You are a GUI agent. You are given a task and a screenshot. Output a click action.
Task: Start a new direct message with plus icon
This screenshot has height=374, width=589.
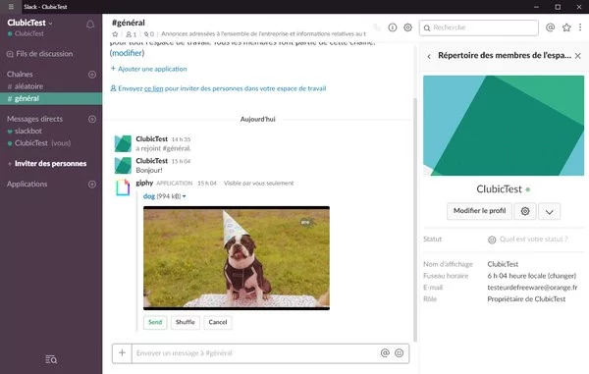point(92,119)
